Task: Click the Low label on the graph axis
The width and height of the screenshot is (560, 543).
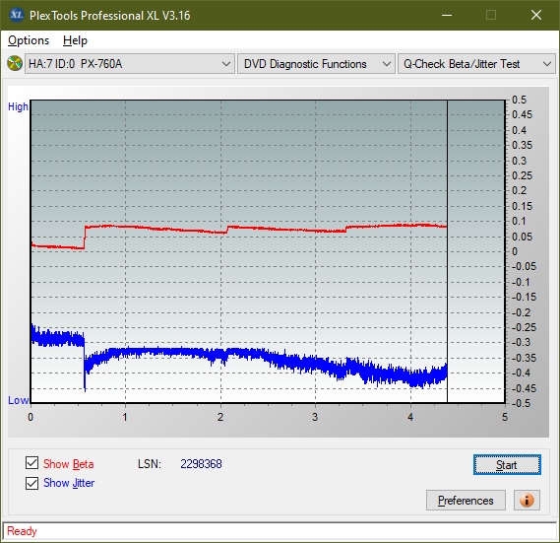Action: tap(19, 400)
